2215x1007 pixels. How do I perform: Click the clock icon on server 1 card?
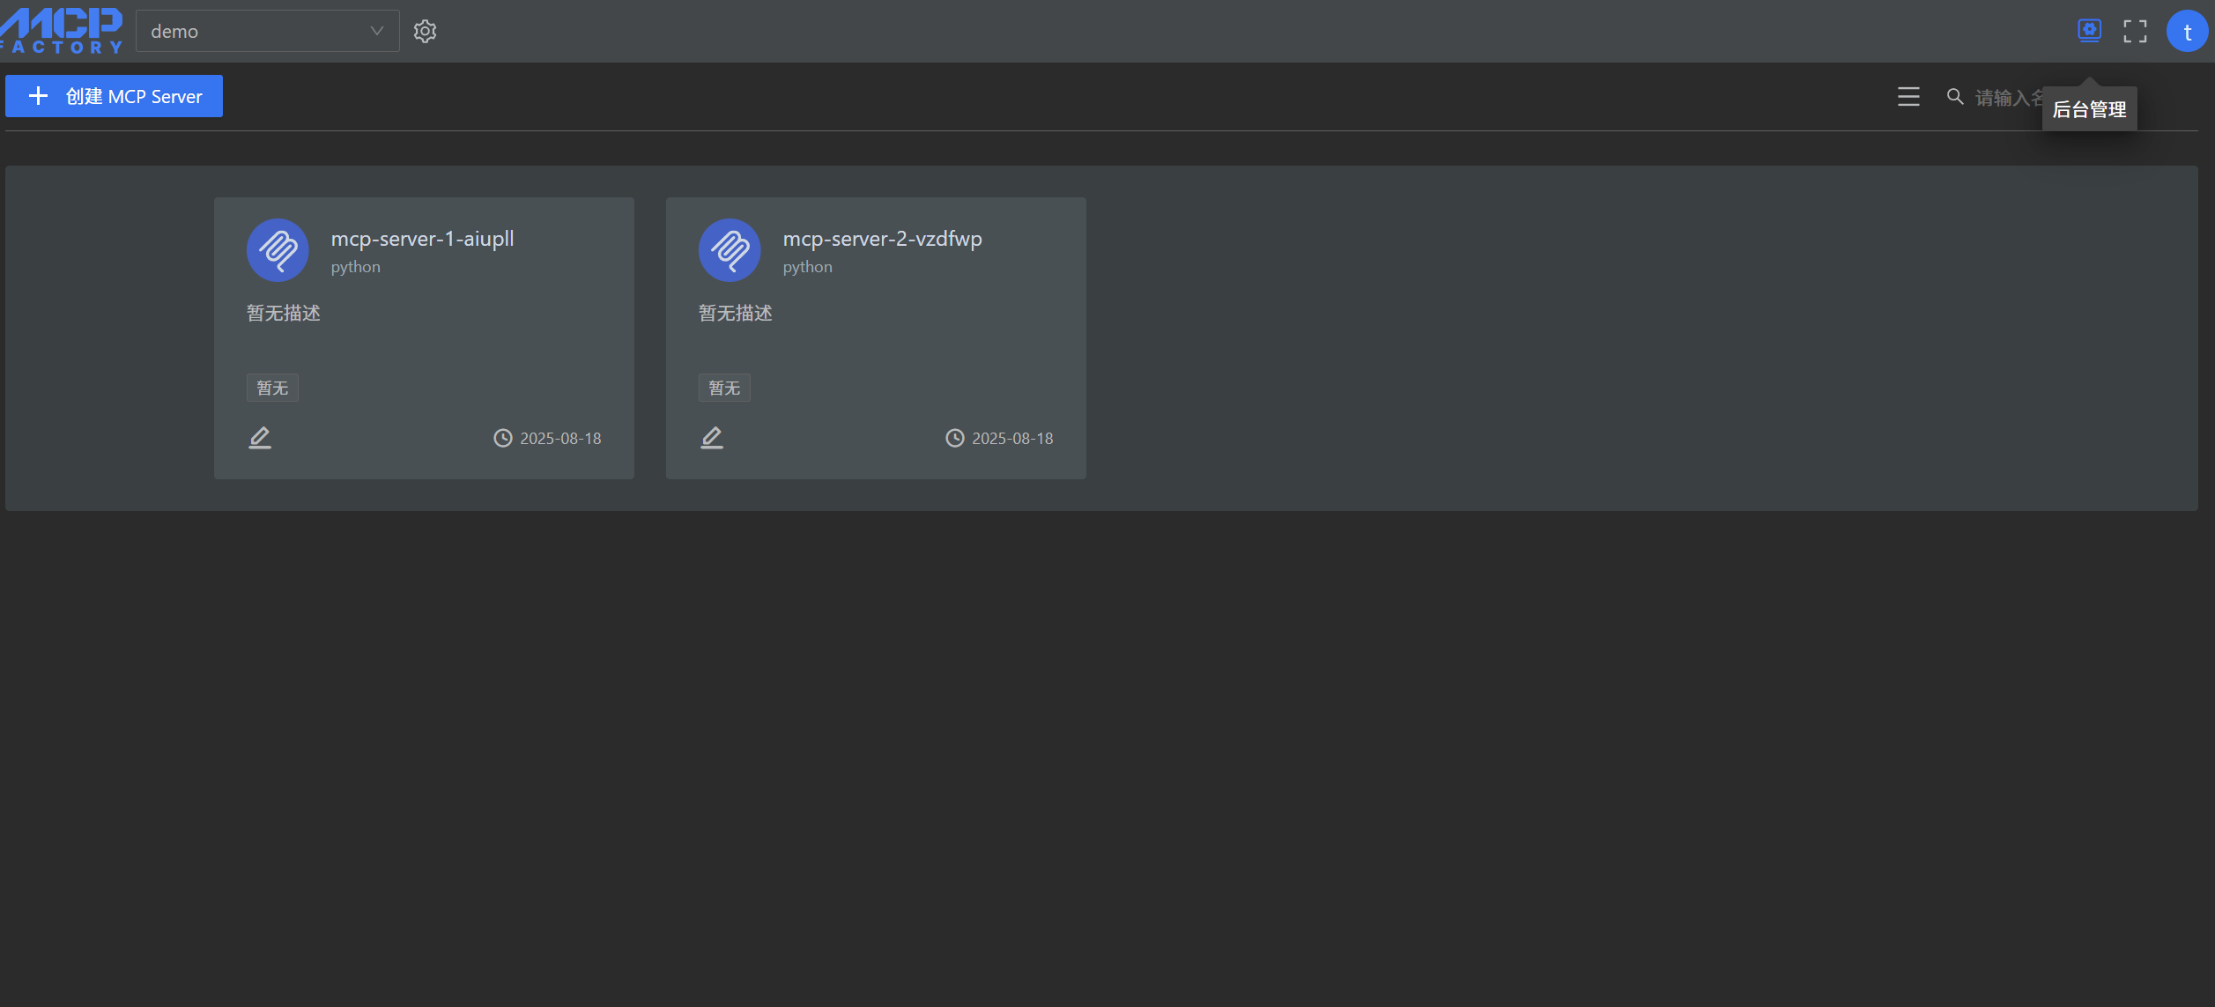click(x=502, y=439)
